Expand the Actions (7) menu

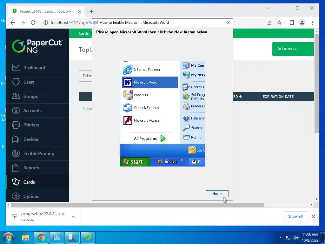click(x=293, y=49)
